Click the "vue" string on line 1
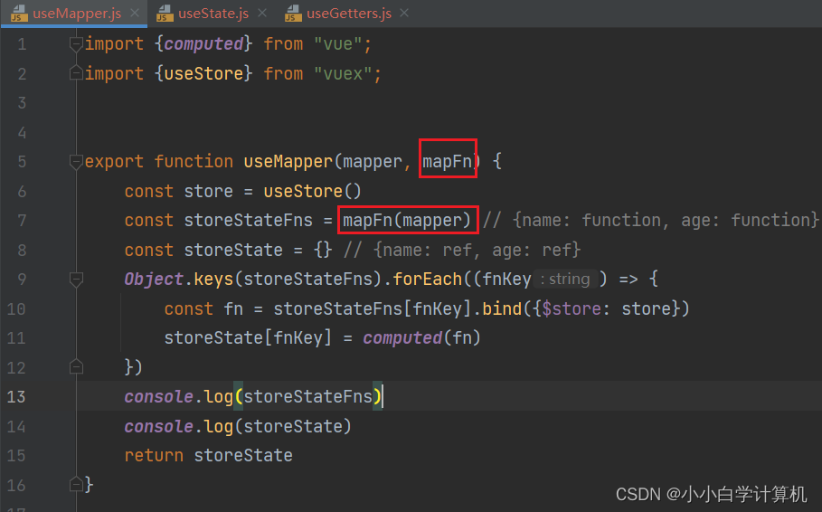 337,44
